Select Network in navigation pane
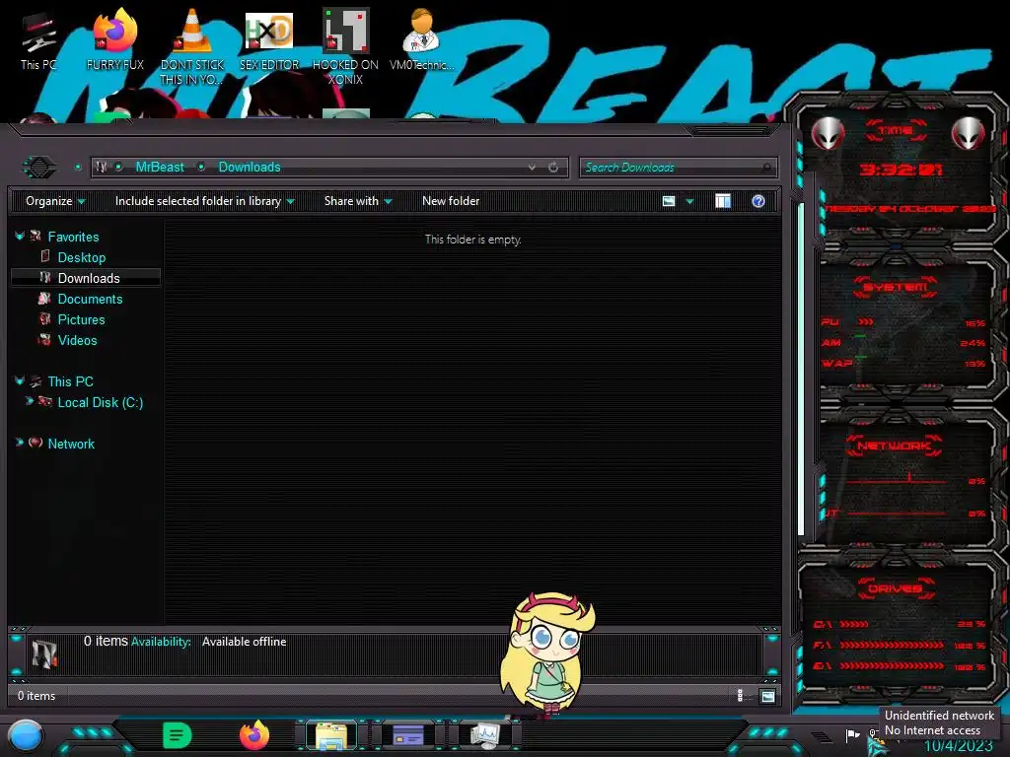Screen dimensions: 1010x757 coord(71,444)
